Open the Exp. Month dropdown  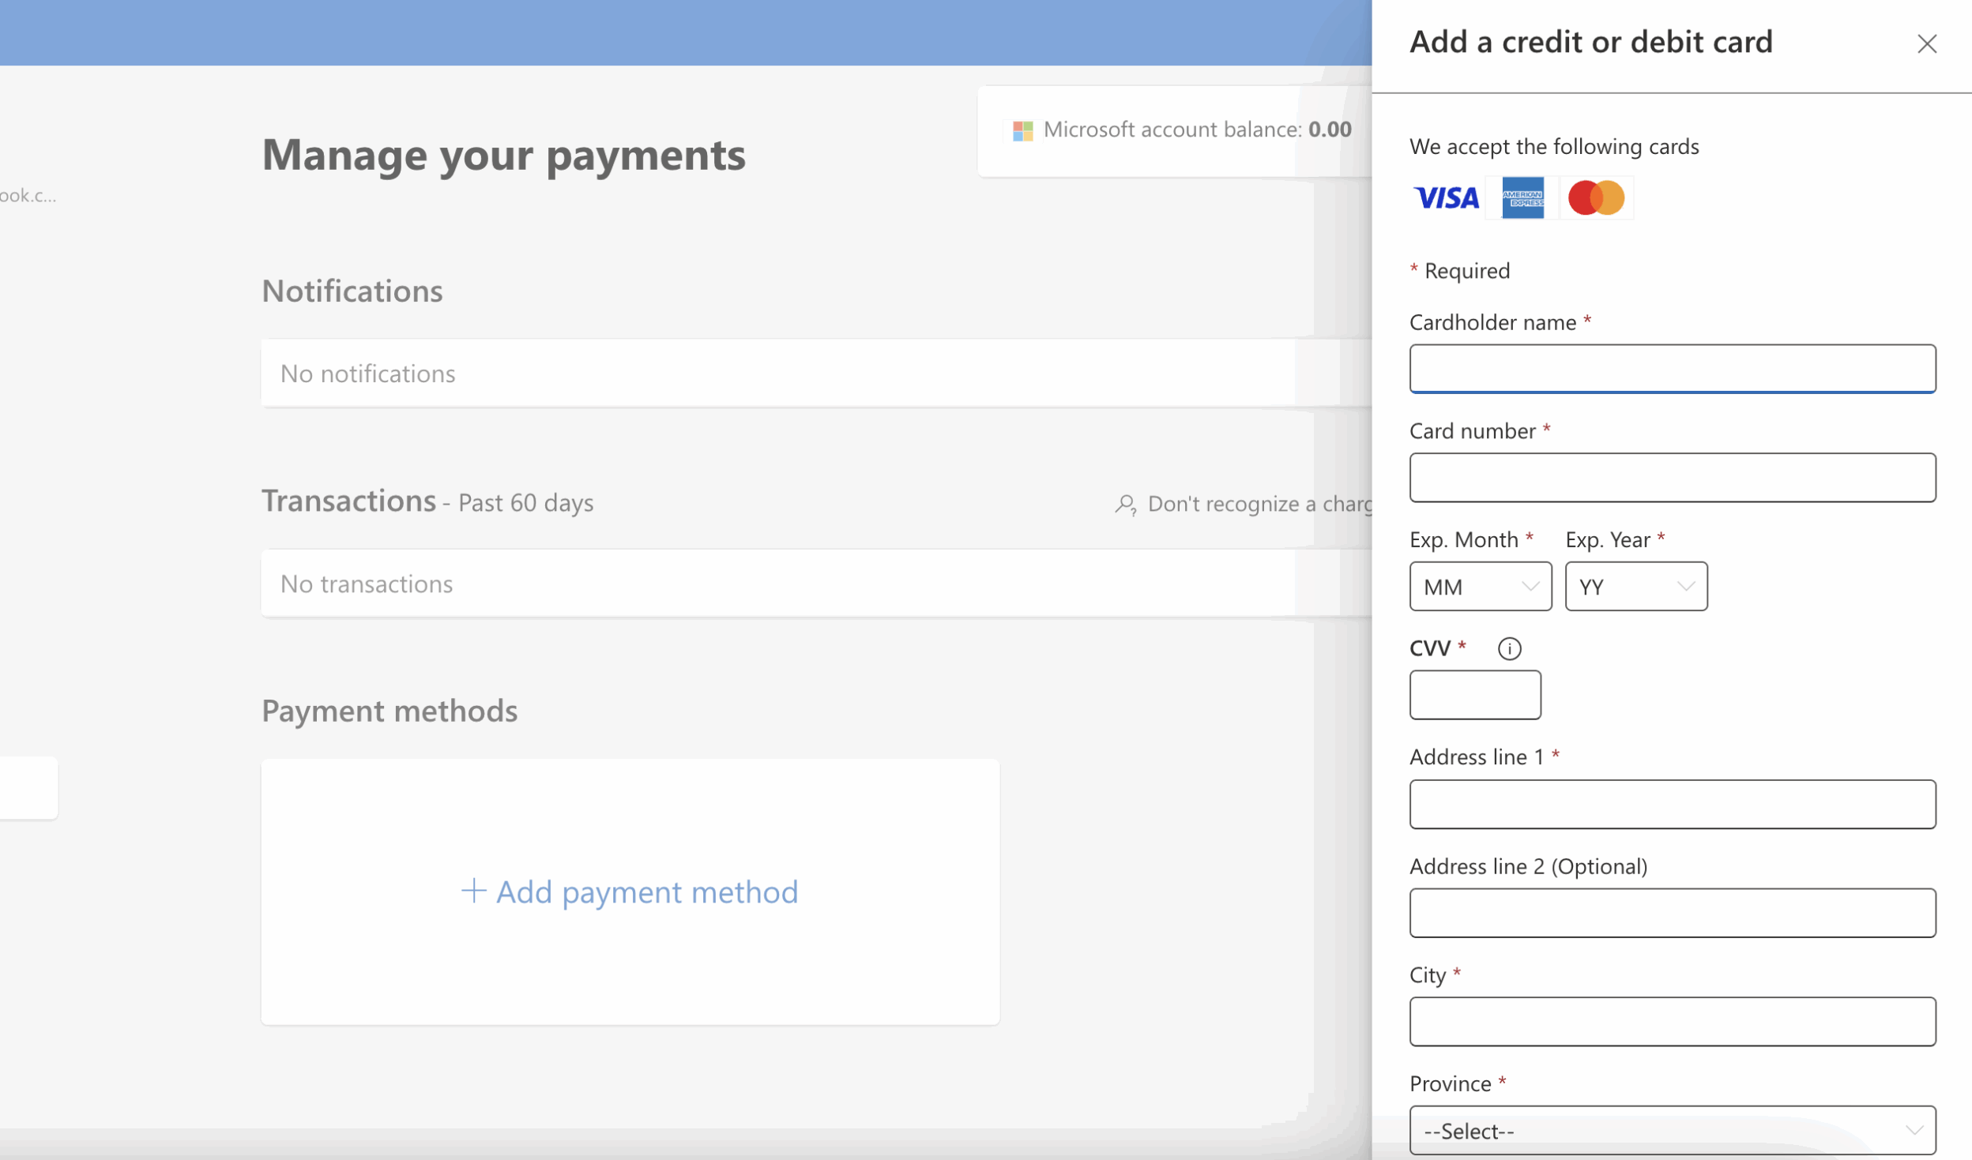(x=1481, y=586)
